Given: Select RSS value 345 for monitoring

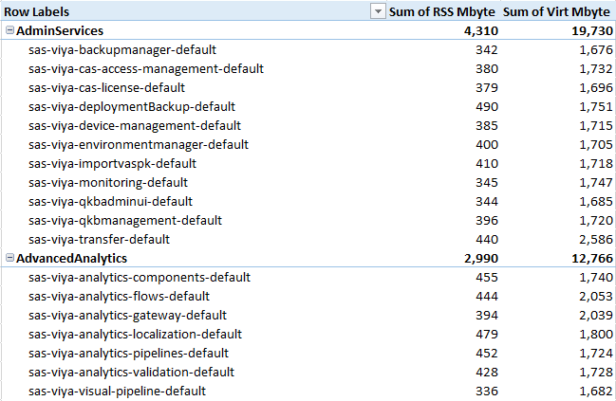Looking at the screenshot, I should coord(487,183).
